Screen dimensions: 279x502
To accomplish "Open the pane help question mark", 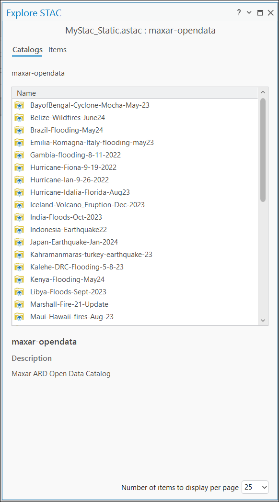I will [239, 13].
